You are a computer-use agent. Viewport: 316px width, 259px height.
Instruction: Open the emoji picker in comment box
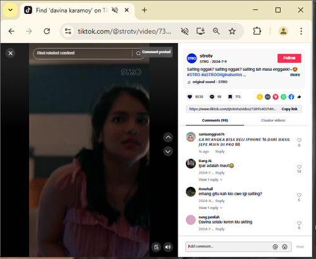[x=284, y=247]
